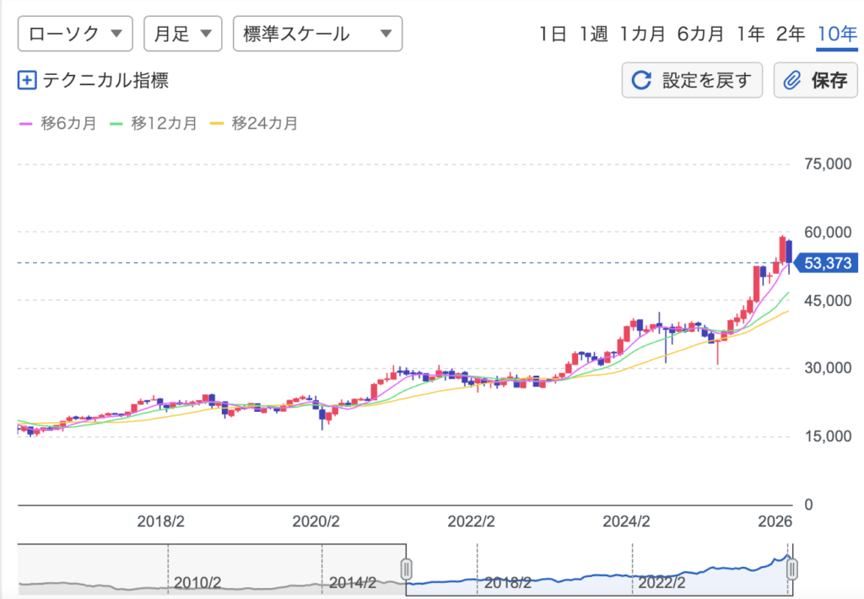Click the 設定を戻す reset button
The image size is (864, 599).
pos(692,81)
